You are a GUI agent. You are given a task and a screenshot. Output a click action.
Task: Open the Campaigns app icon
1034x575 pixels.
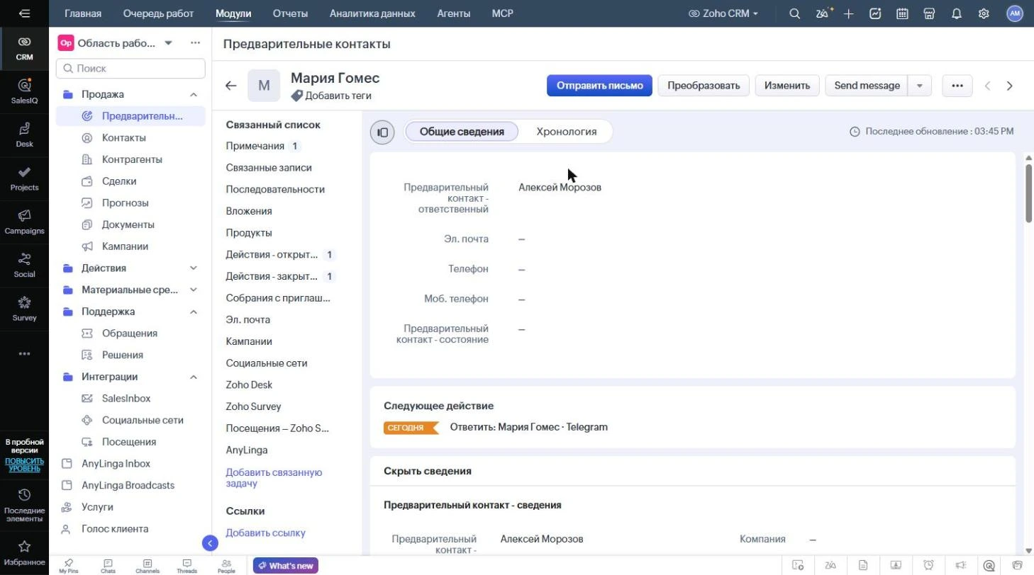tap(24, 221)
